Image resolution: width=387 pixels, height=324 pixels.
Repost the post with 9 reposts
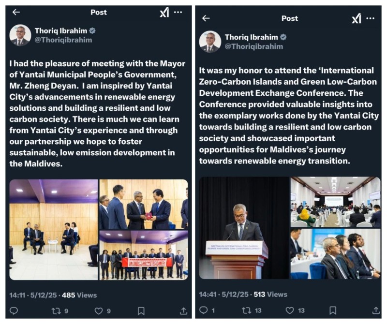[x=60, y=310]
